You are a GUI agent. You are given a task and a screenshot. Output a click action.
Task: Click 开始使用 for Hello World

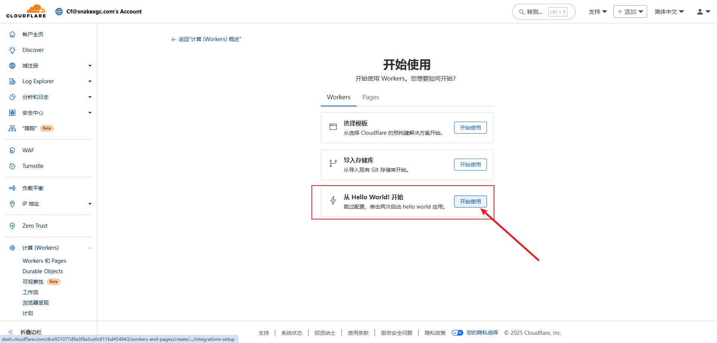point(471,202)
